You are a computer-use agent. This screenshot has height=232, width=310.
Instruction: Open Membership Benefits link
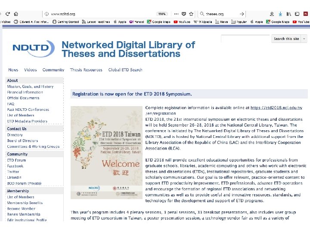[25, 203]
